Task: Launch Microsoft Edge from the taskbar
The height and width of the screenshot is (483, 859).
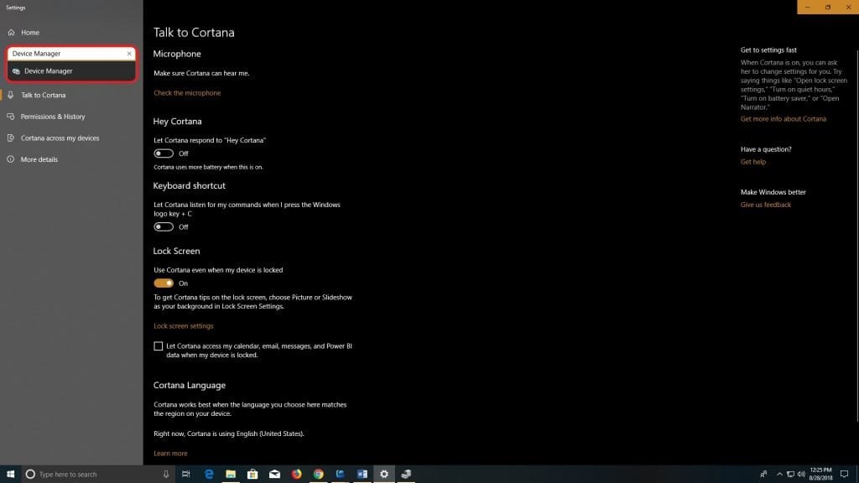Action: coord(209,474)
